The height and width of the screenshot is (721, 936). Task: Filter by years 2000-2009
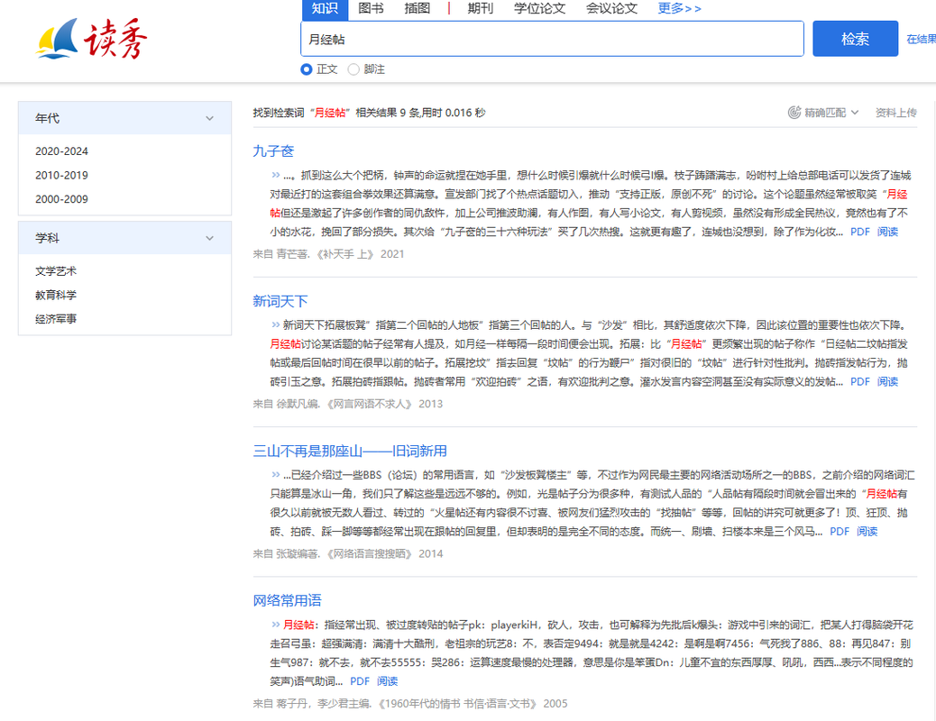pyautogui.click(x=61, y=199)
